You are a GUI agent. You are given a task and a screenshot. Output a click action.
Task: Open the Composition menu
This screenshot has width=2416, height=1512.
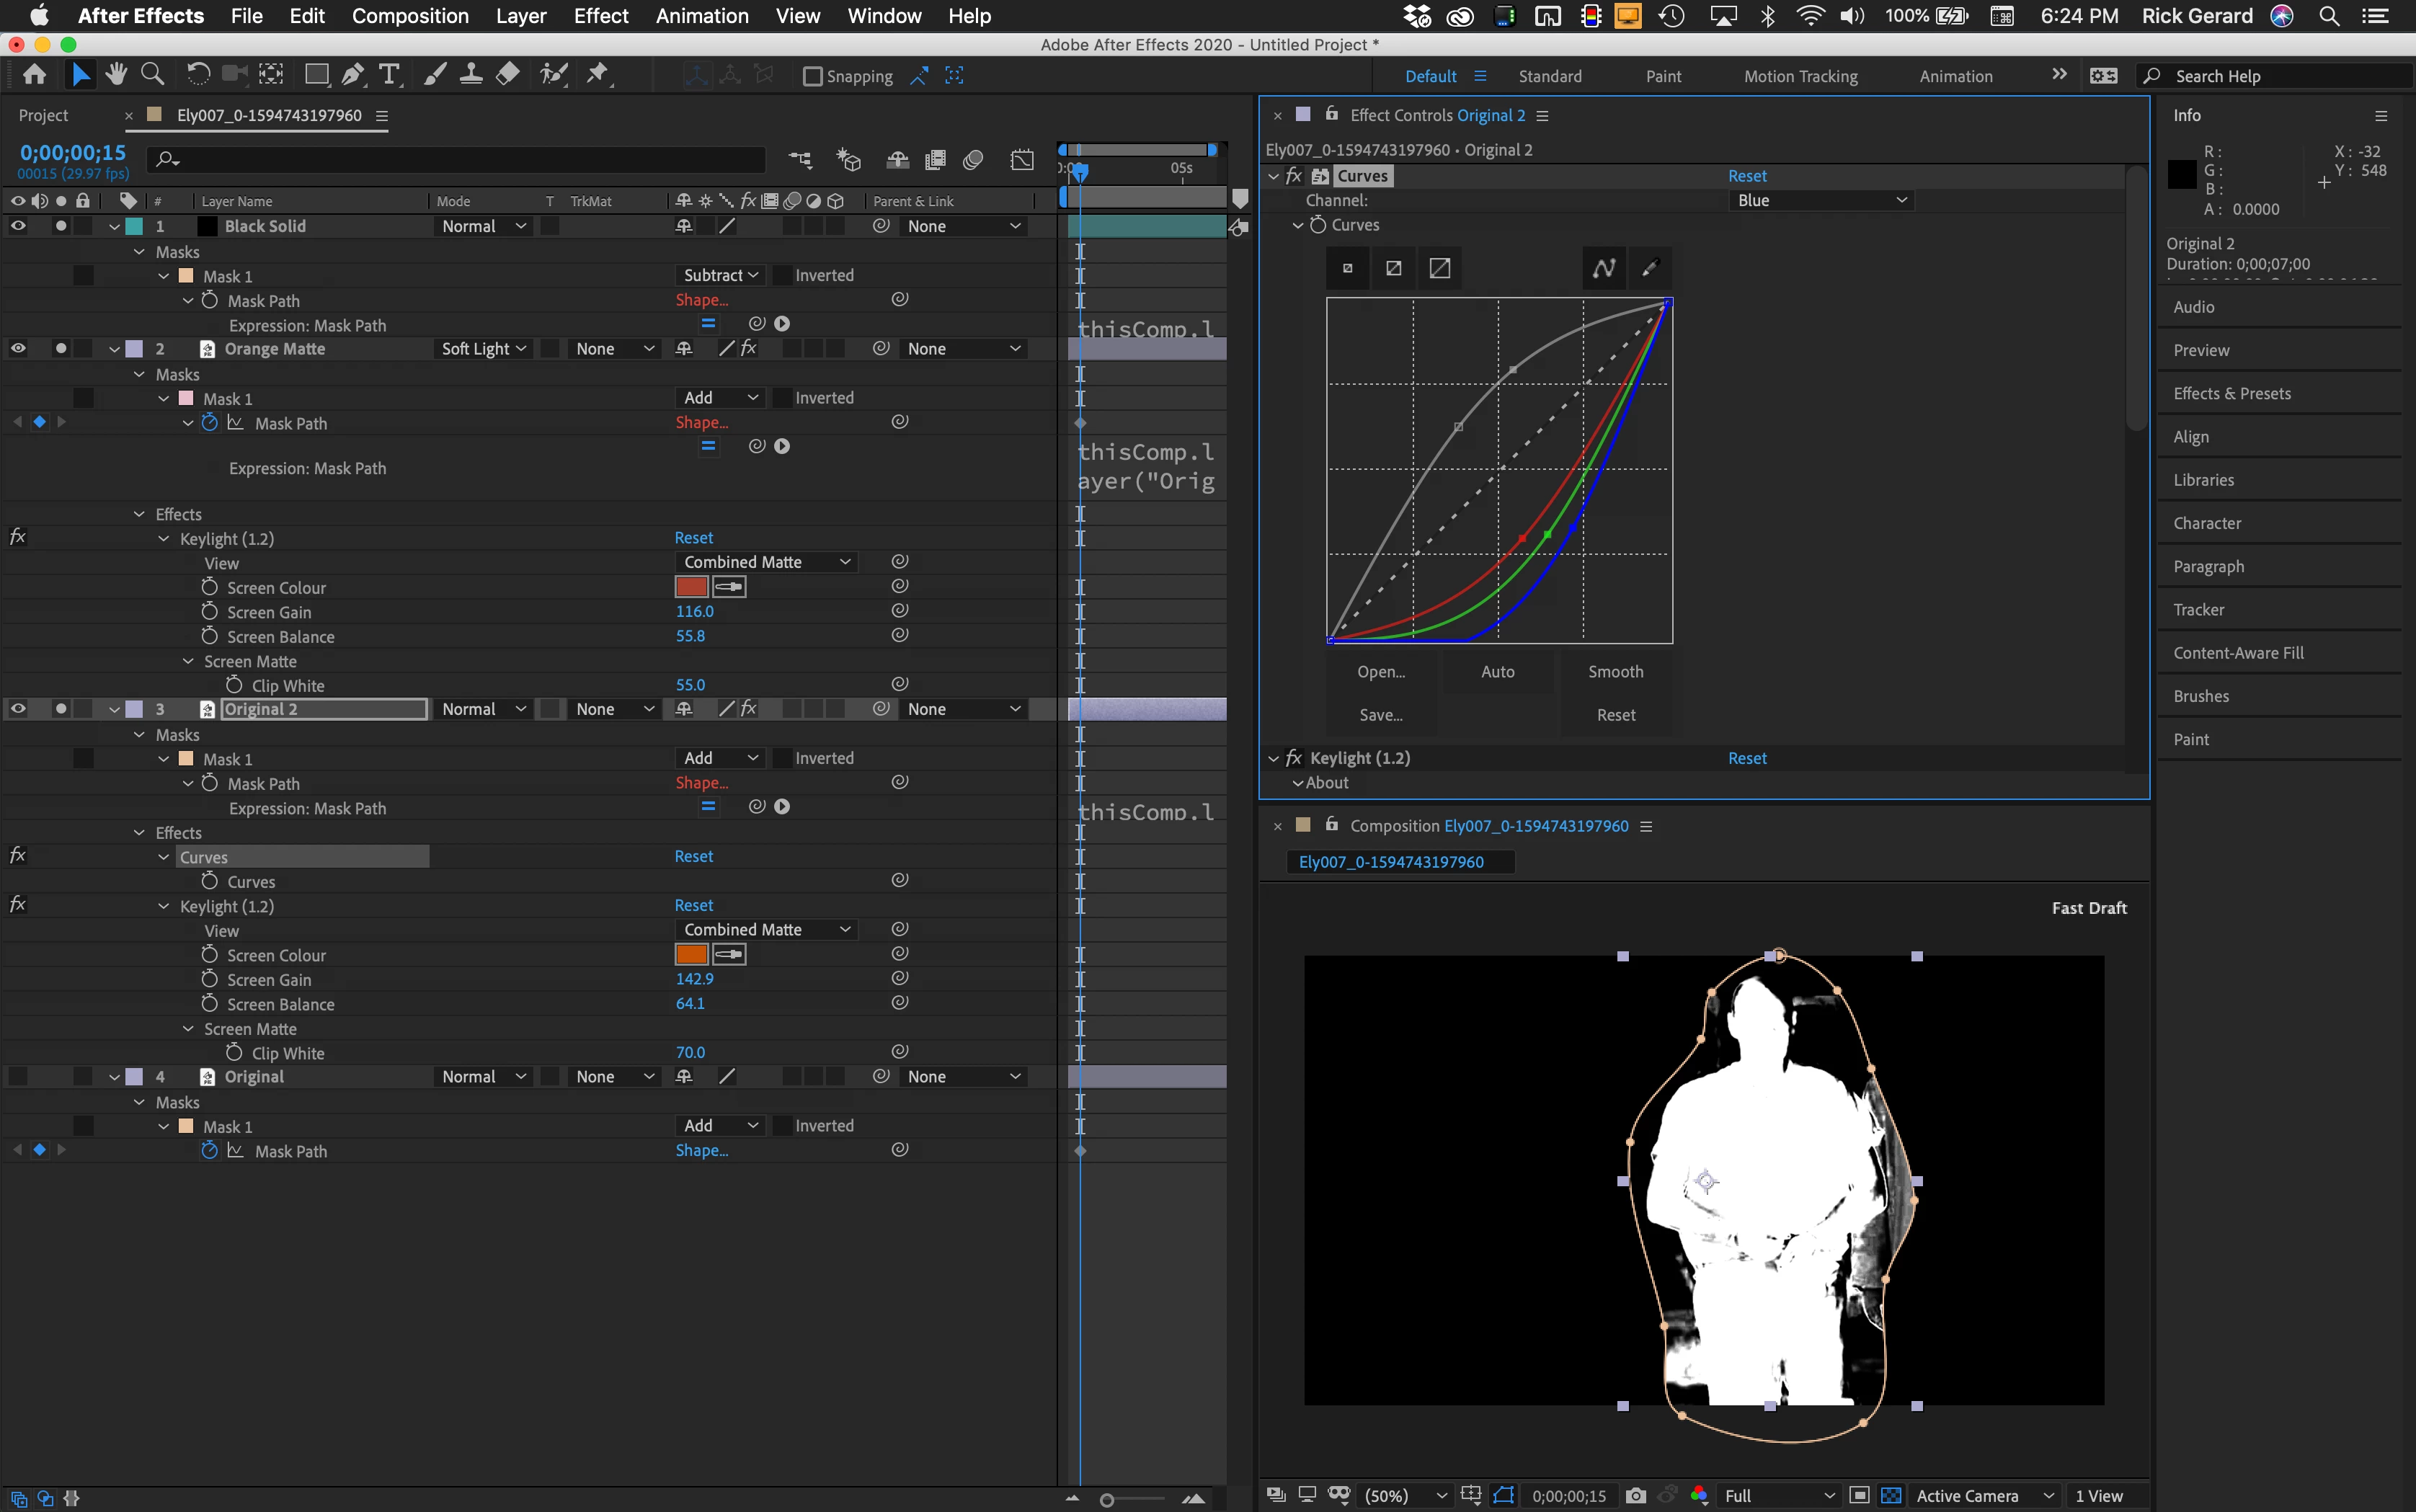[410, 16]
